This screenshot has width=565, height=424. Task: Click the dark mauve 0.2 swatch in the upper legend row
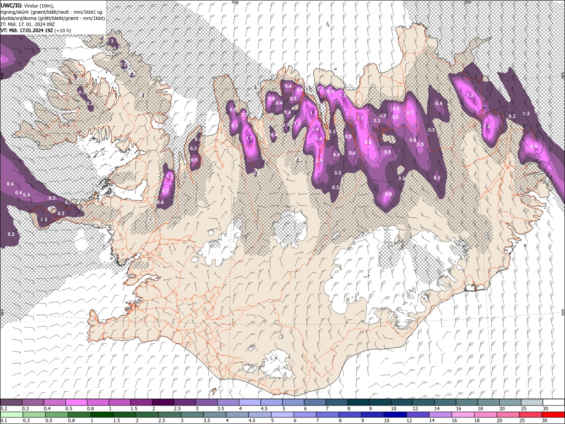tap(11, 402)
